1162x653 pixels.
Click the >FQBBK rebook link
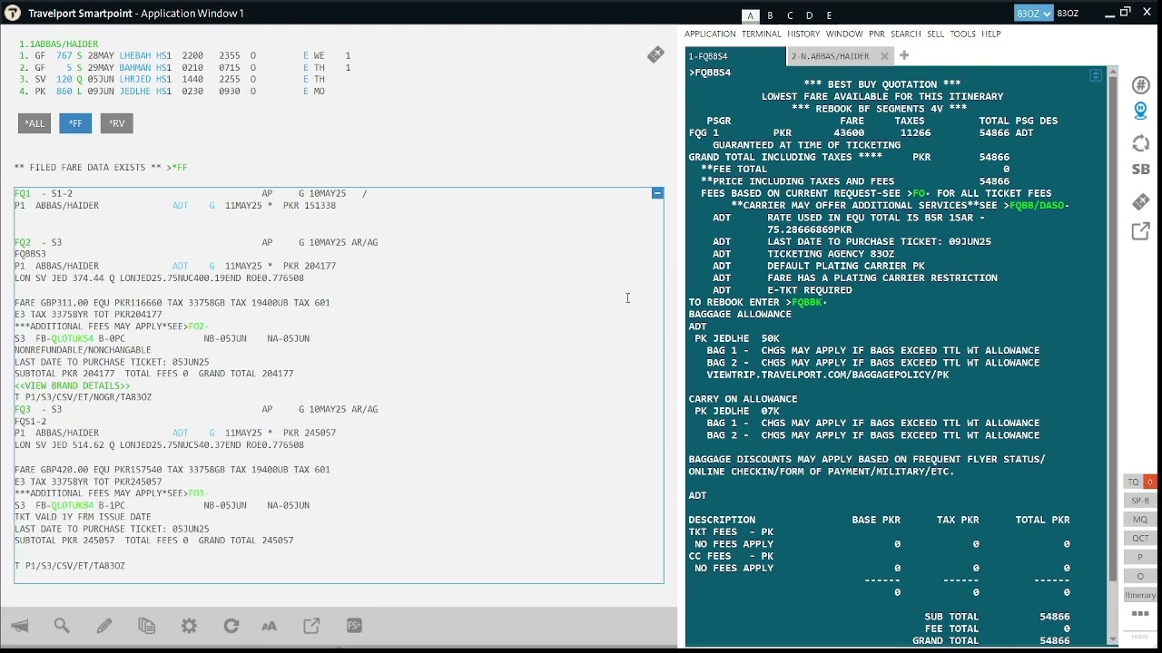pos(806,302)
